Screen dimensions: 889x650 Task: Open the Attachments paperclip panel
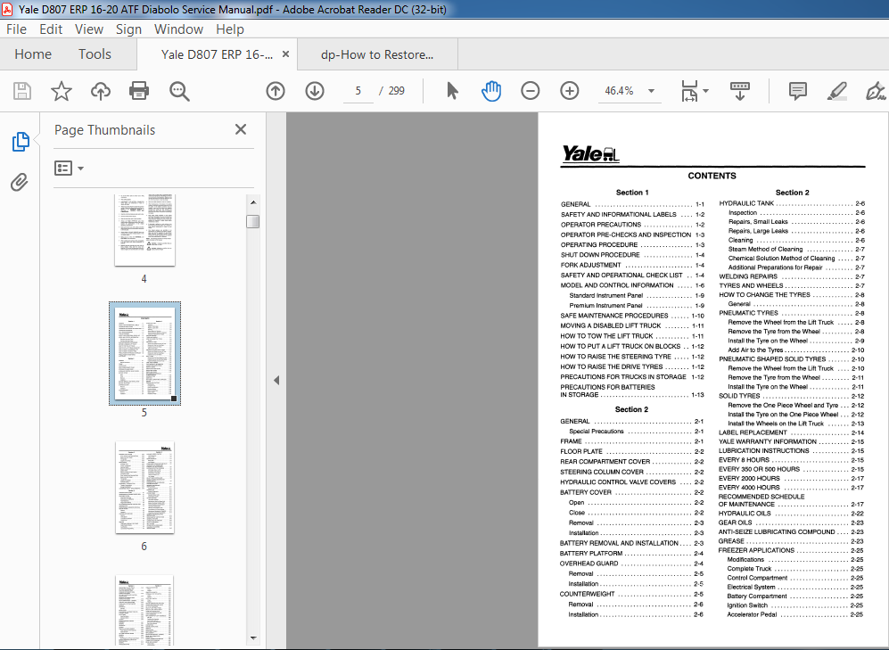click(x=20, y=182)
